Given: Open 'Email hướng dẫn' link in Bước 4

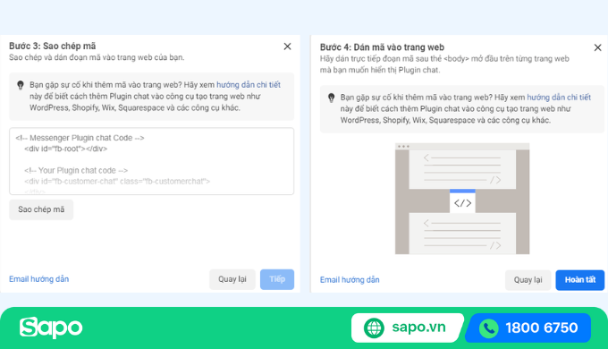Looking at the screenshot, I should [350, 280].
